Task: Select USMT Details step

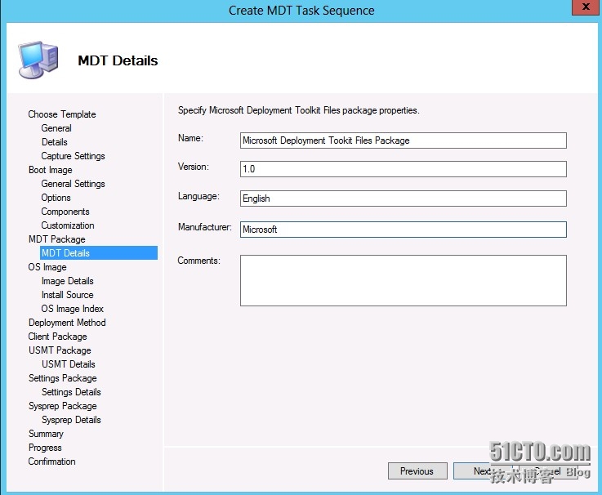Action: [69, 364]
